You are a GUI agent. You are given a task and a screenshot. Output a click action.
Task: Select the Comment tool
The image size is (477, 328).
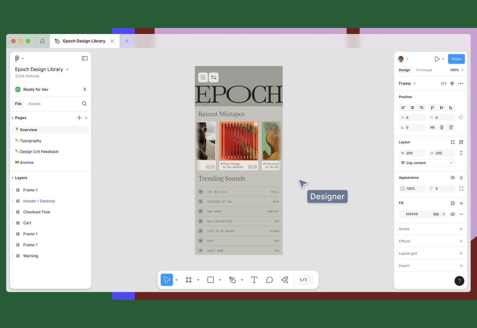click(269, 280)
